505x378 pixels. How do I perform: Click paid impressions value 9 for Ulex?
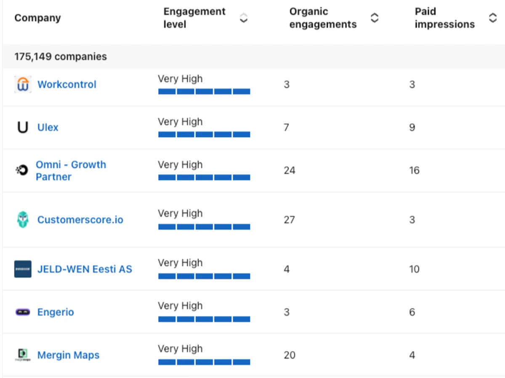412,127
